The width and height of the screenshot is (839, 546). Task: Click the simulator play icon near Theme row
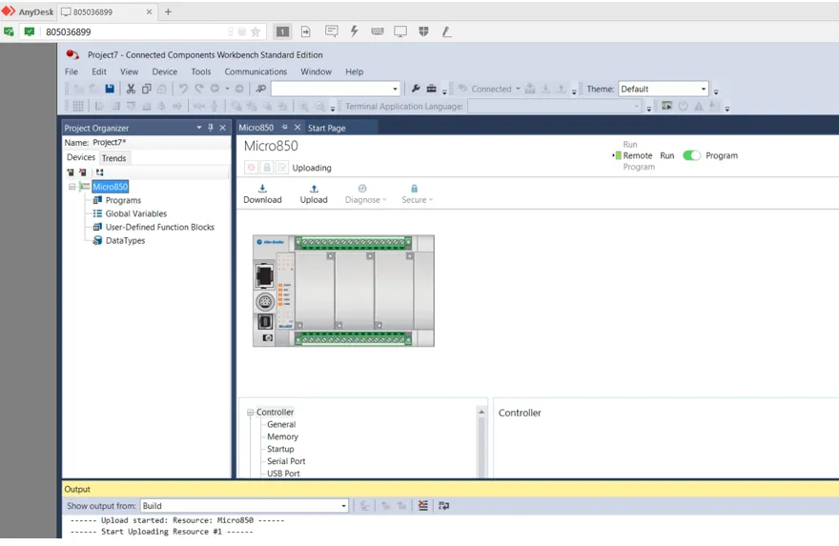666,106
